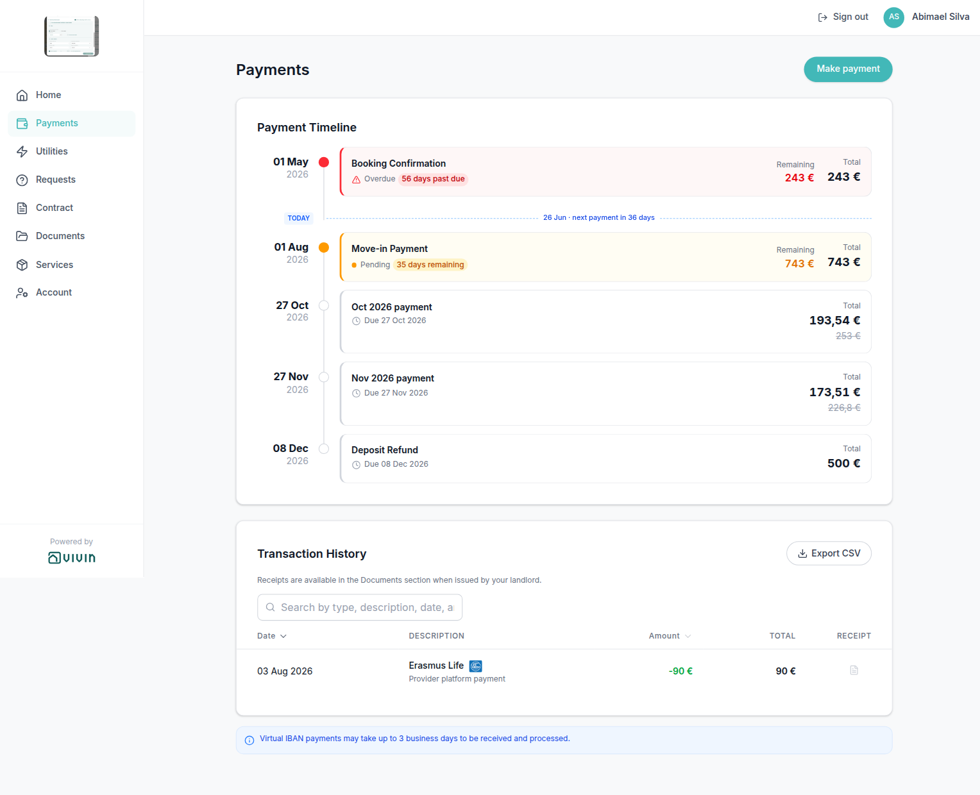Click the 'Provider platform payment' description
980x795 pixels.
click(457, 680)
